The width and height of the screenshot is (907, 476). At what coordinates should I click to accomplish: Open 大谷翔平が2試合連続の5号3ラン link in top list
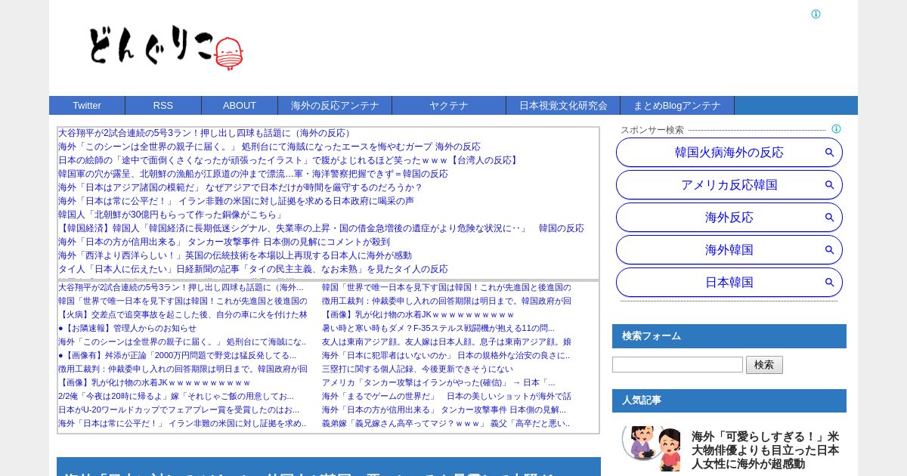(206, 133)
